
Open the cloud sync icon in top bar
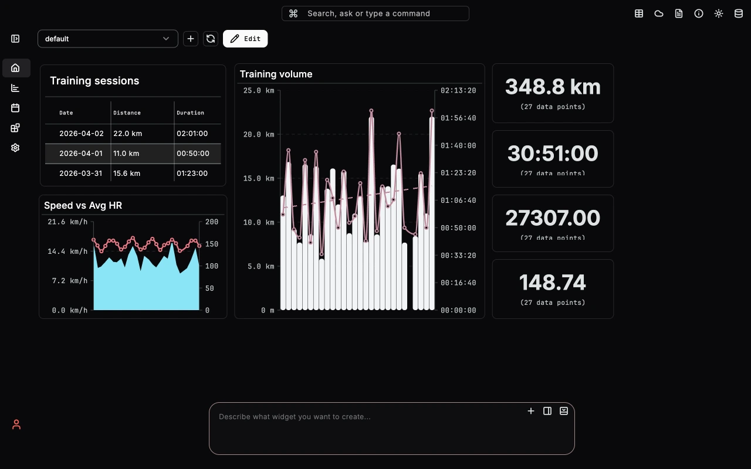pos(658,13)
